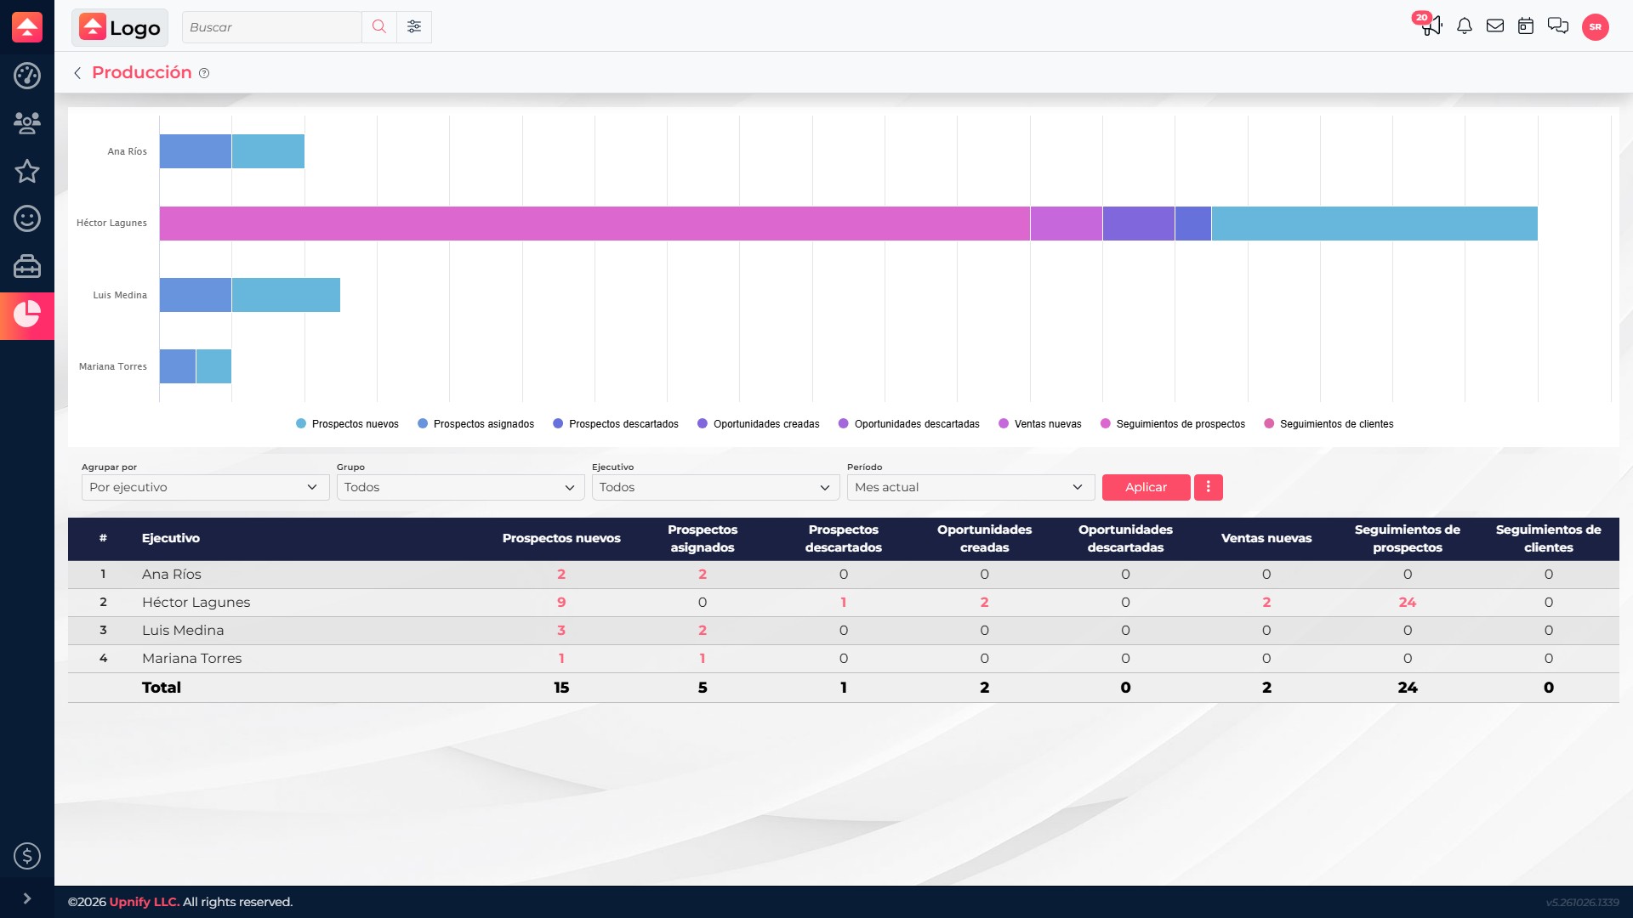
Task: Open the chat bubbles icon
Action: coord(1558,26)
